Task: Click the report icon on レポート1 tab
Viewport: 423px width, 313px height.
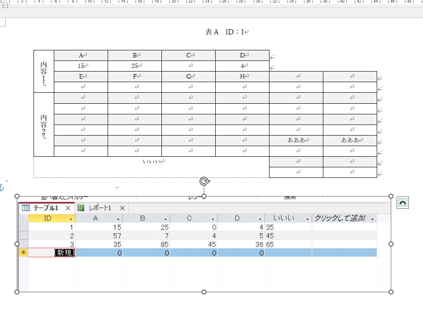Action: click(x=82, y=207)
